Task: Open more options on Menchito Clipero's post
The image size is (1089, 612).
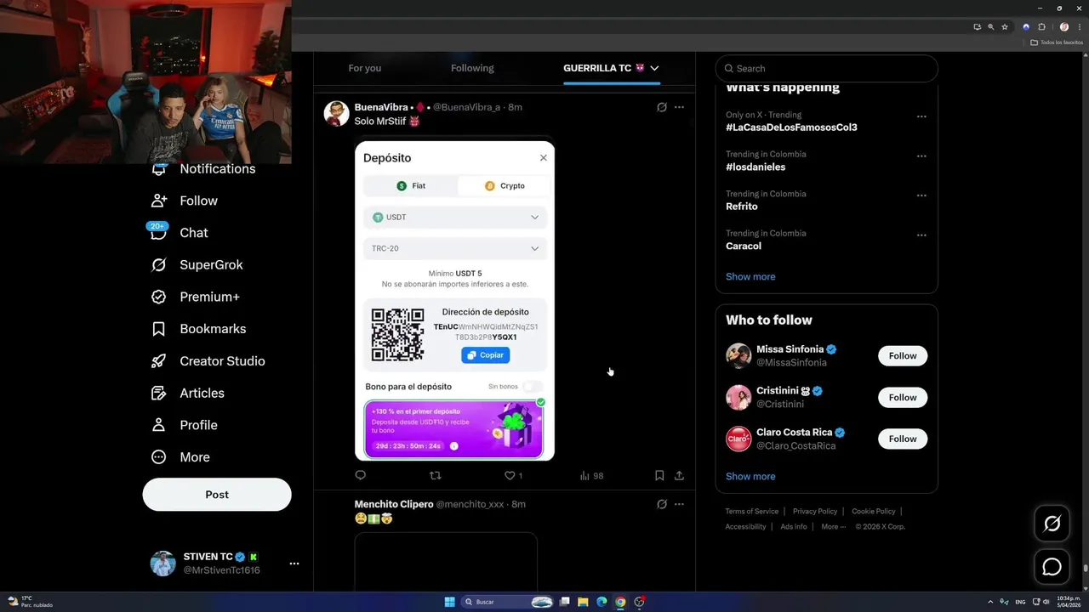Action: click(679, 504)
